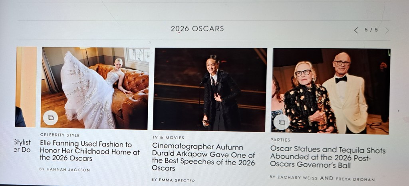Read Oscar Statues and Tequila Shots headline
The height and width of the screenshot is (186, 409).
coord(328,157)
